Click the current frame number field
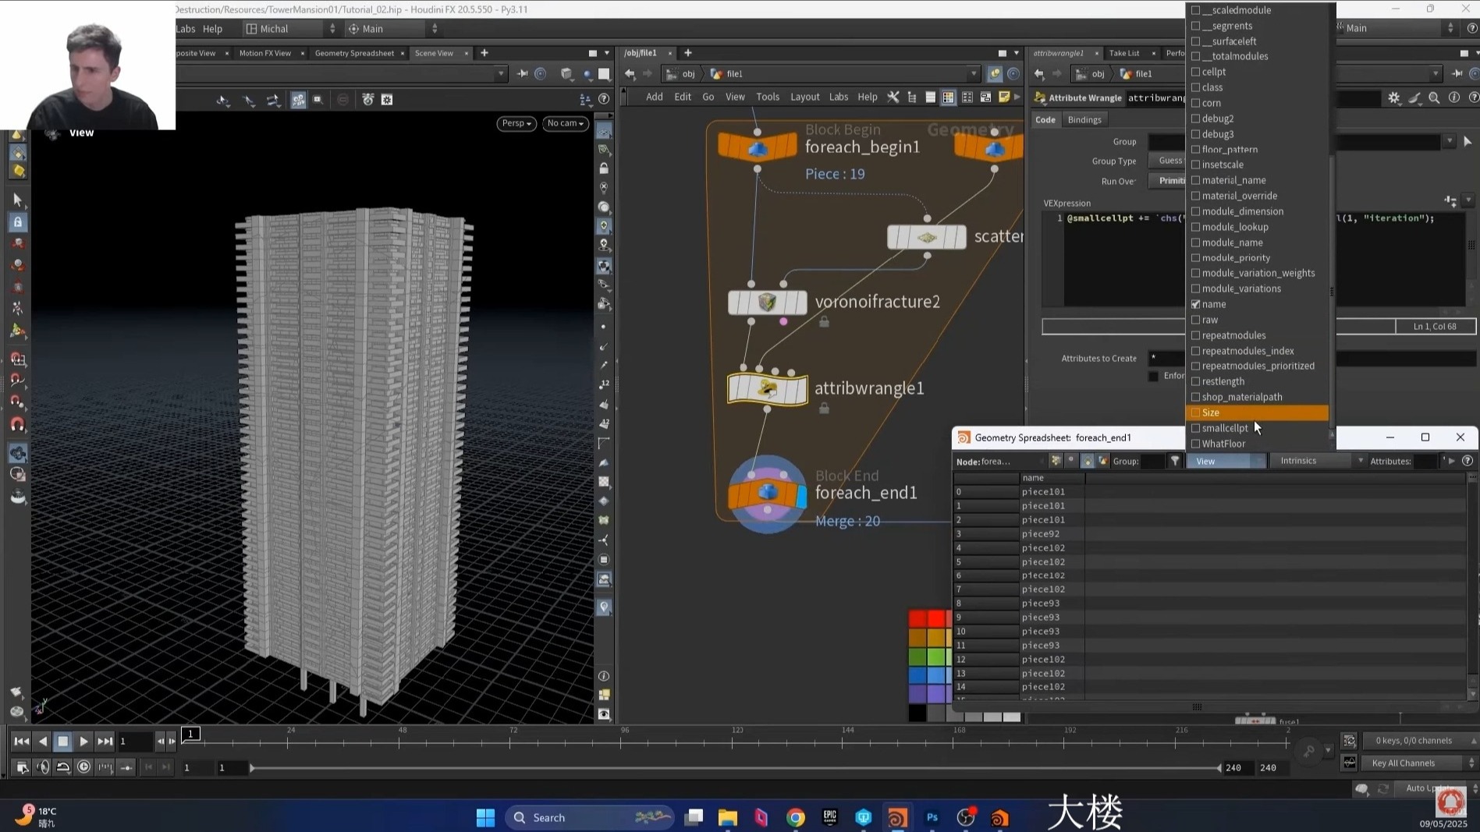Image resolution: width=1480 pixels, height=832 pixels. click(x=135, y=741)
